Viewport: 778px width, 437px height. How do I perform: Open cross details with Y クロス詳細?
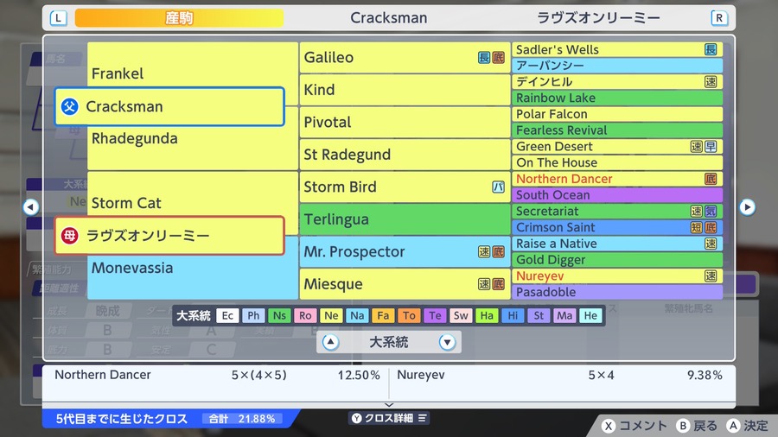(389, 418)
